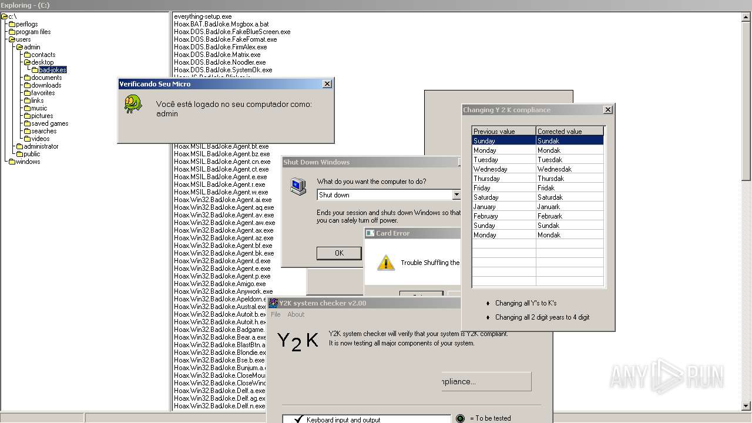Click the file list vertical scrollbar thumb
The image size is (752, 423).
(746, 100)
